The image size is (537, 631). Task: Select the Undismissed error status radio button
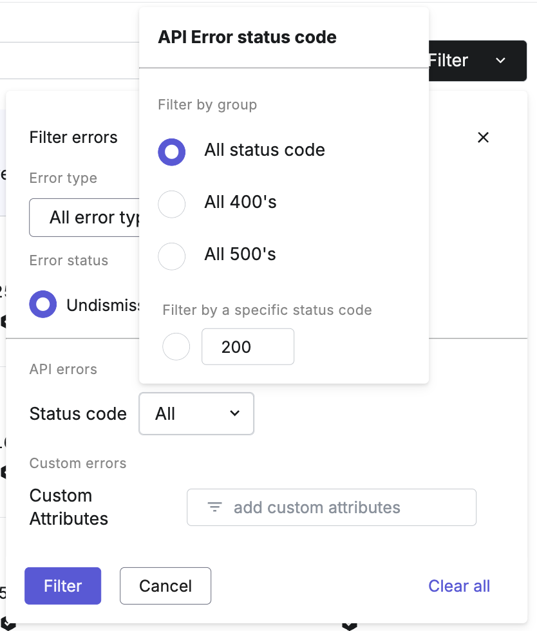[43, 304]
